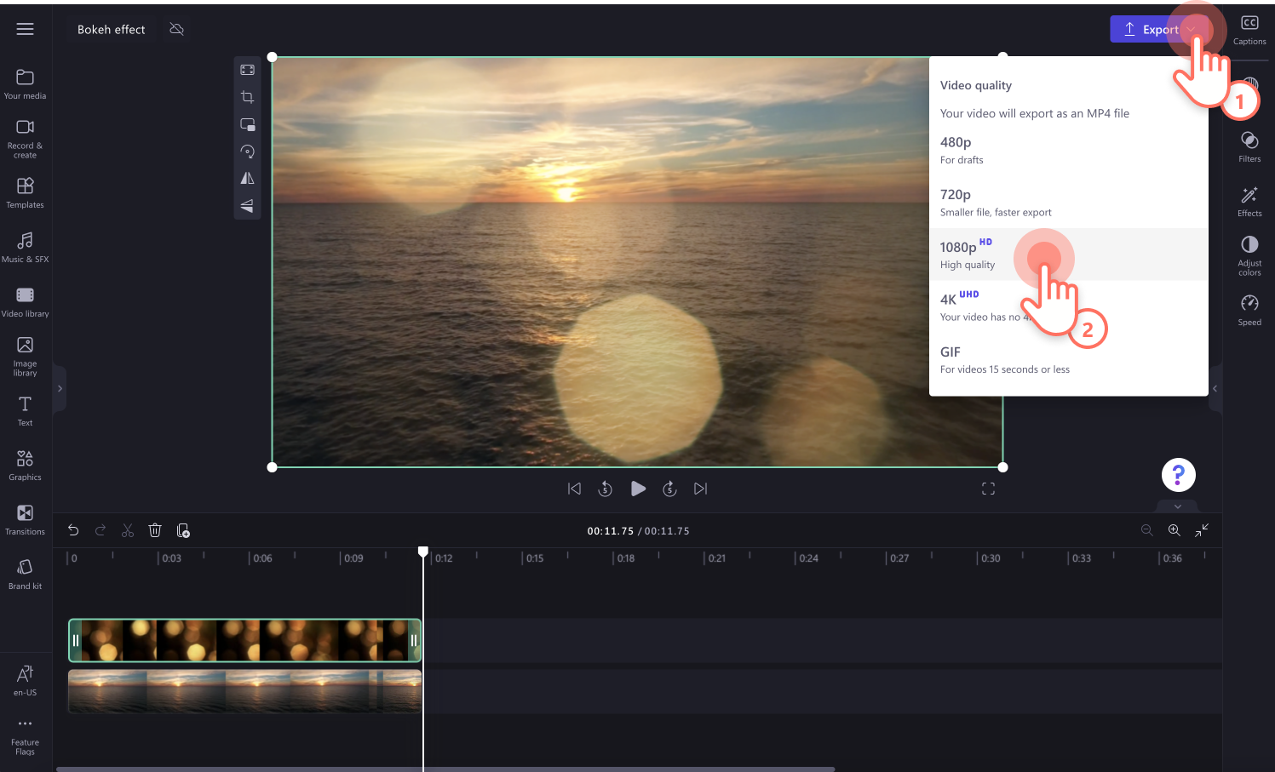Change the en-US language setting

25,681
